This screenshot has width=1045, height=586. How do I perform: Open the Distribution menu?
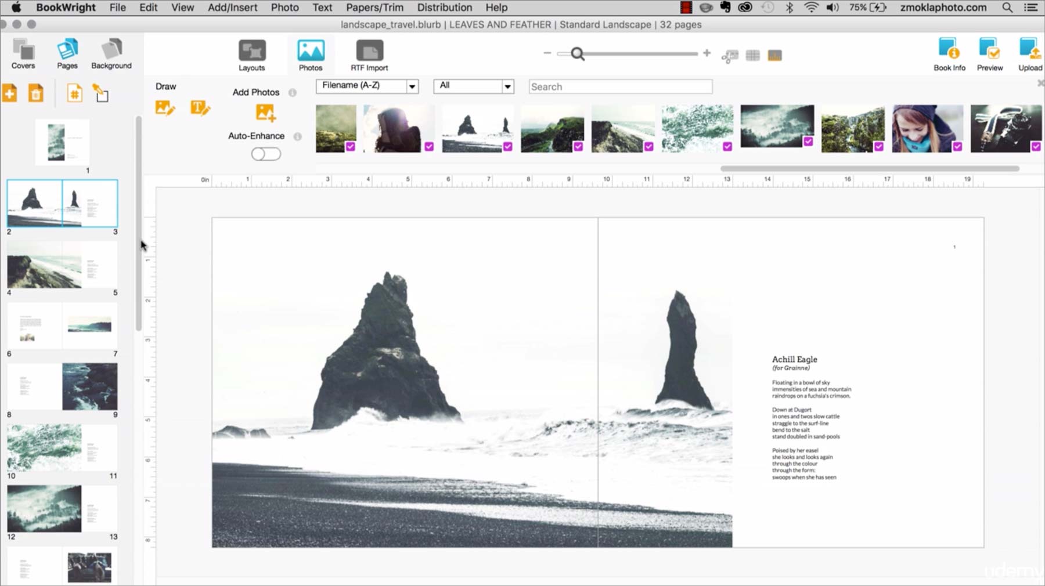[x=445, y=8]
